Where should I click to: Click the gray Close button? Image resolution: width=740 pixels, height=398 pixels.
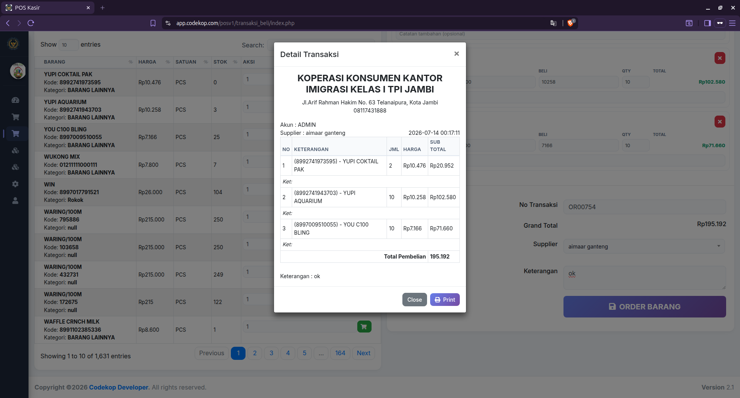pyautogui.click(x=414, y=300)
